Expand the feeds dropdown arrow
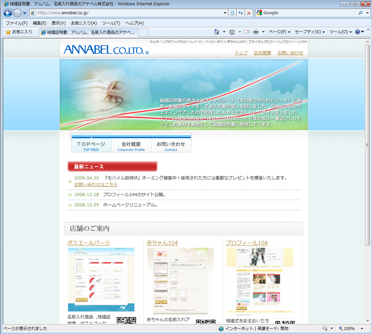This screenshot has height=334, width=372. point(239,32)
